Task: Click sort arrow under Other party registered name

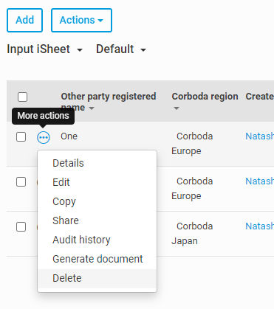Action: point(92,108)
